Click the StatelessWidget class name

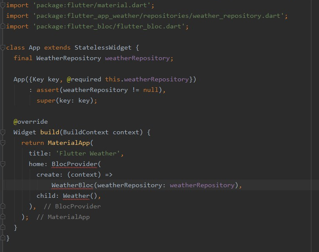(x=103, y=47)
